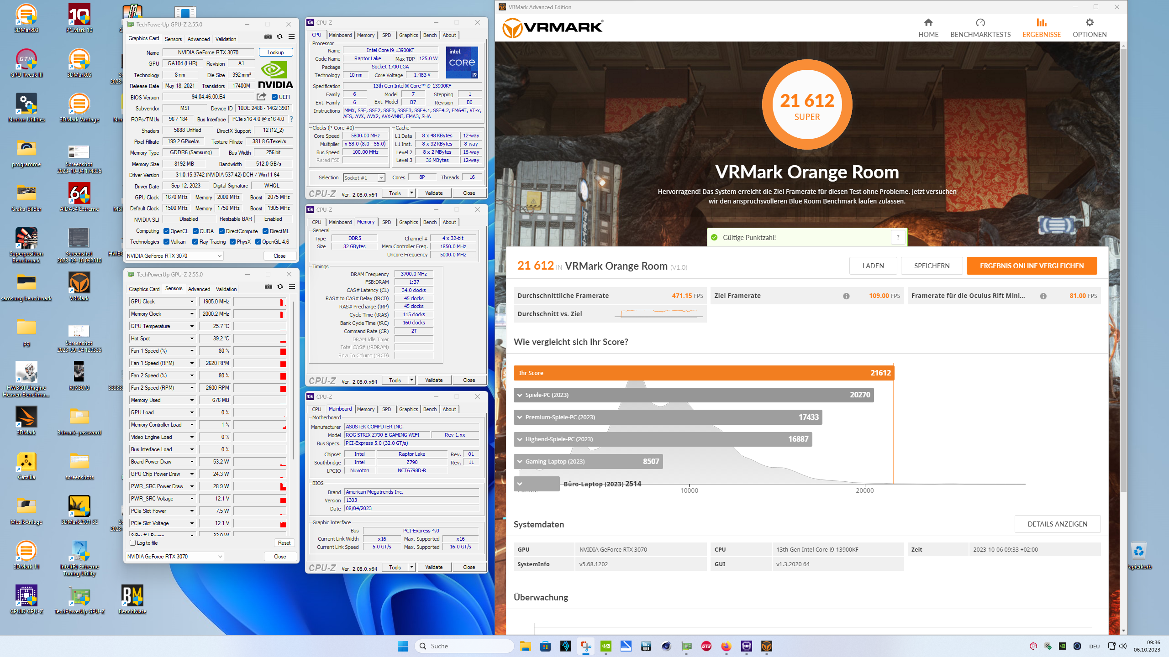
Task: Open the Bench tab in the bottom CPU-Z
Action: click(430, 409)
